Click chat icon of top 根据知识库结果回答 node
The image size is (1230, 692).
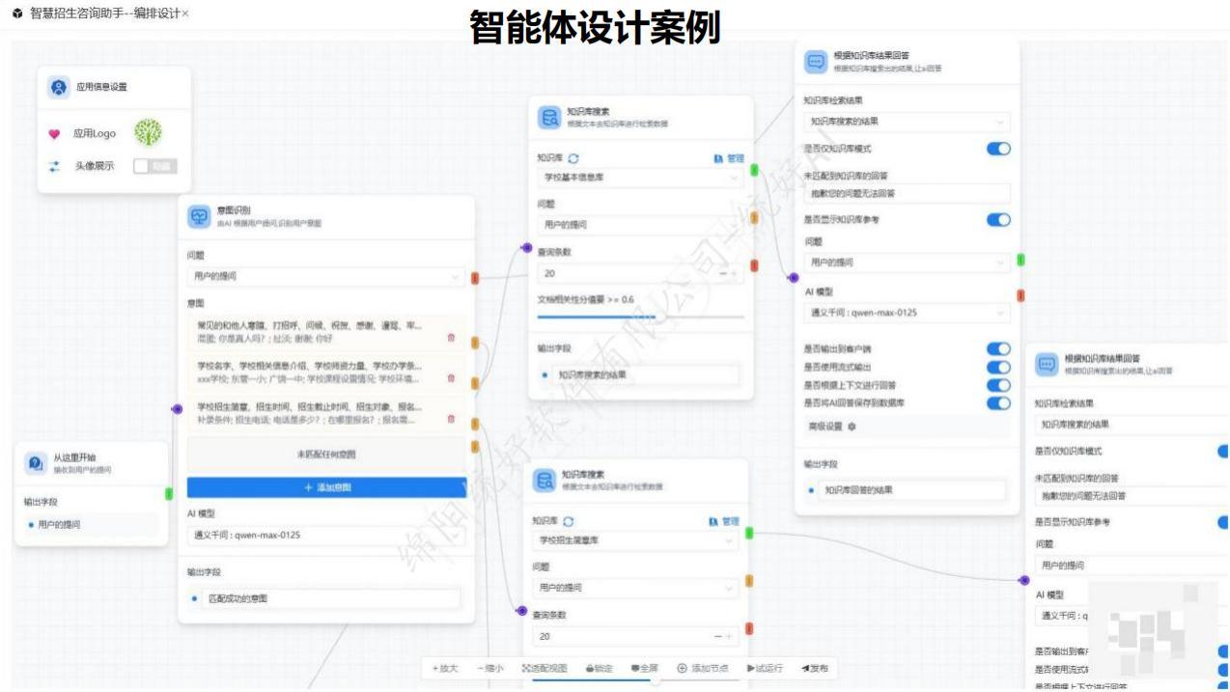(x=816, y=62)
